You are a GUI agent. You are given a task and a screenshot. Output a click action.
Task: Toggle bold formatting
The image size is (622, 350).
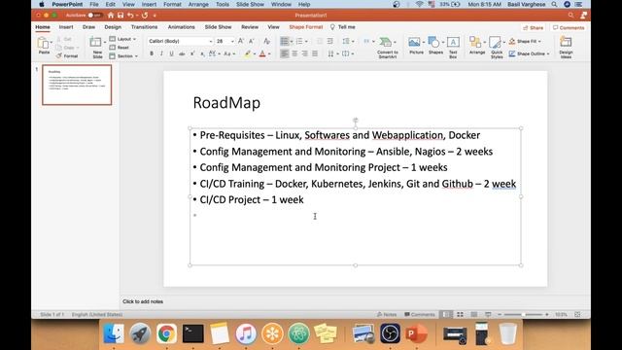pyautogui.click(x=152, y=53)
